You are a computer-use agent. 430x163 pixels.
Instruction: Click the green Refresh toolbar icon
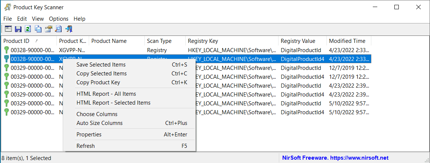point(28,29)
